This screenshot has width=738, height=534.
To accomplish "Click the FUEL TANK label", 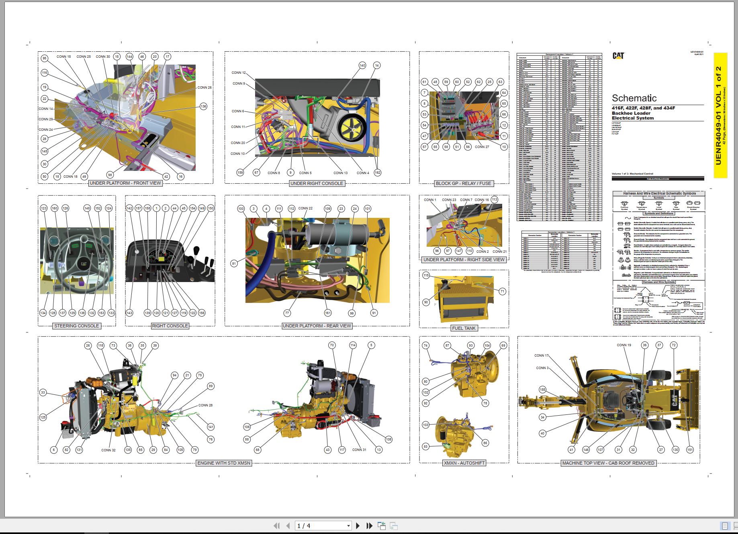I will pyautogui.click(x=464, y=328).
